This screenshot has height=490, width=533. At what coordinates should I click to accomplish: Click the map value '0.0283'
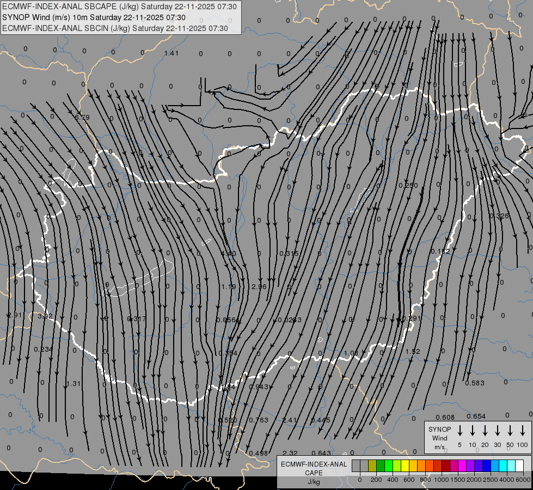click(290, 320)
